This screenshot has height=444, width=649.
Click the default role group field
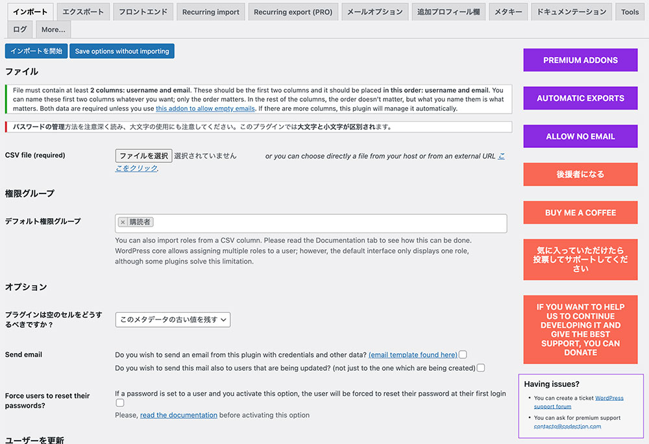(324, 223)
